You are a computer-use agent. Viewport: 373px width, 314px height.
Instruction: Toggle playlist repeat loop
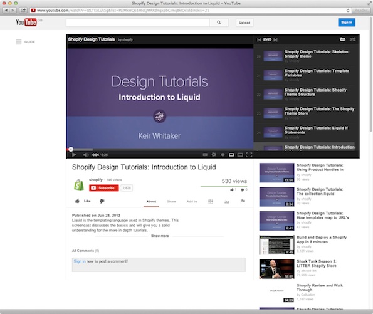click(342, 39)
